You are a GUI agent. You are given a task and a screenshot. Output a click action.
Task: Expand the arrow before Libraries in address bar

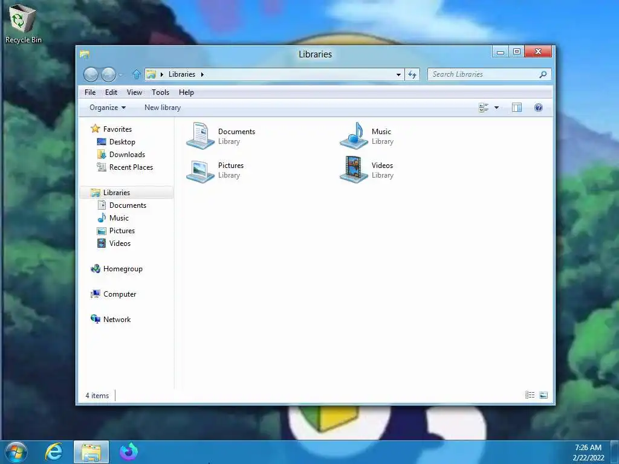pyautogui.click(x=161, y=74)
